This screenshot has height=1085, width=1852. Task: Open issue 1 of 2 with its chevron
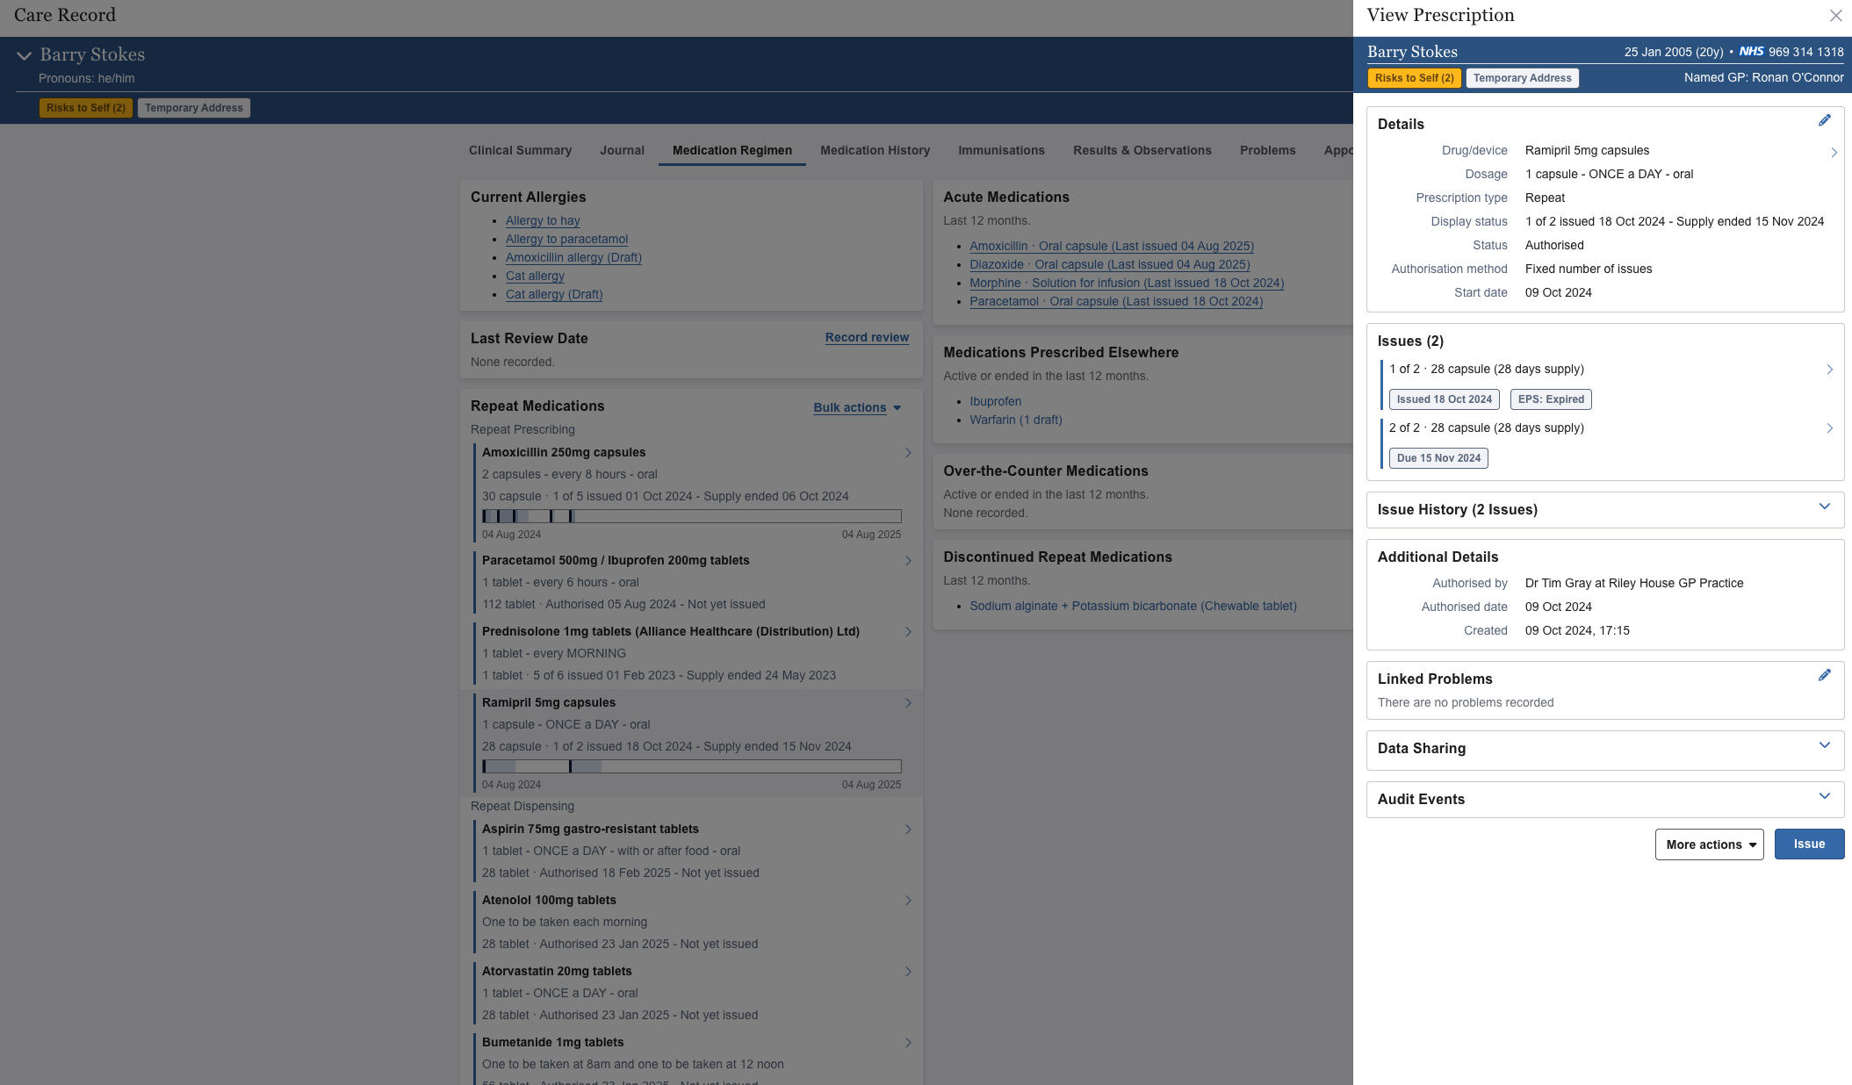point(1829,369)
